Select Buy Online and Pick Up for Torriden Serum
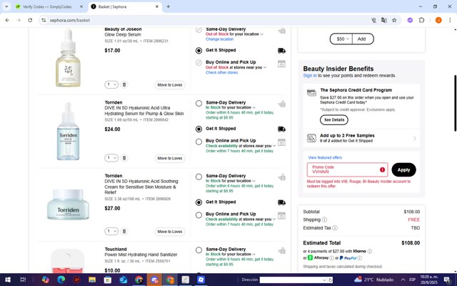 click(199, 142)
